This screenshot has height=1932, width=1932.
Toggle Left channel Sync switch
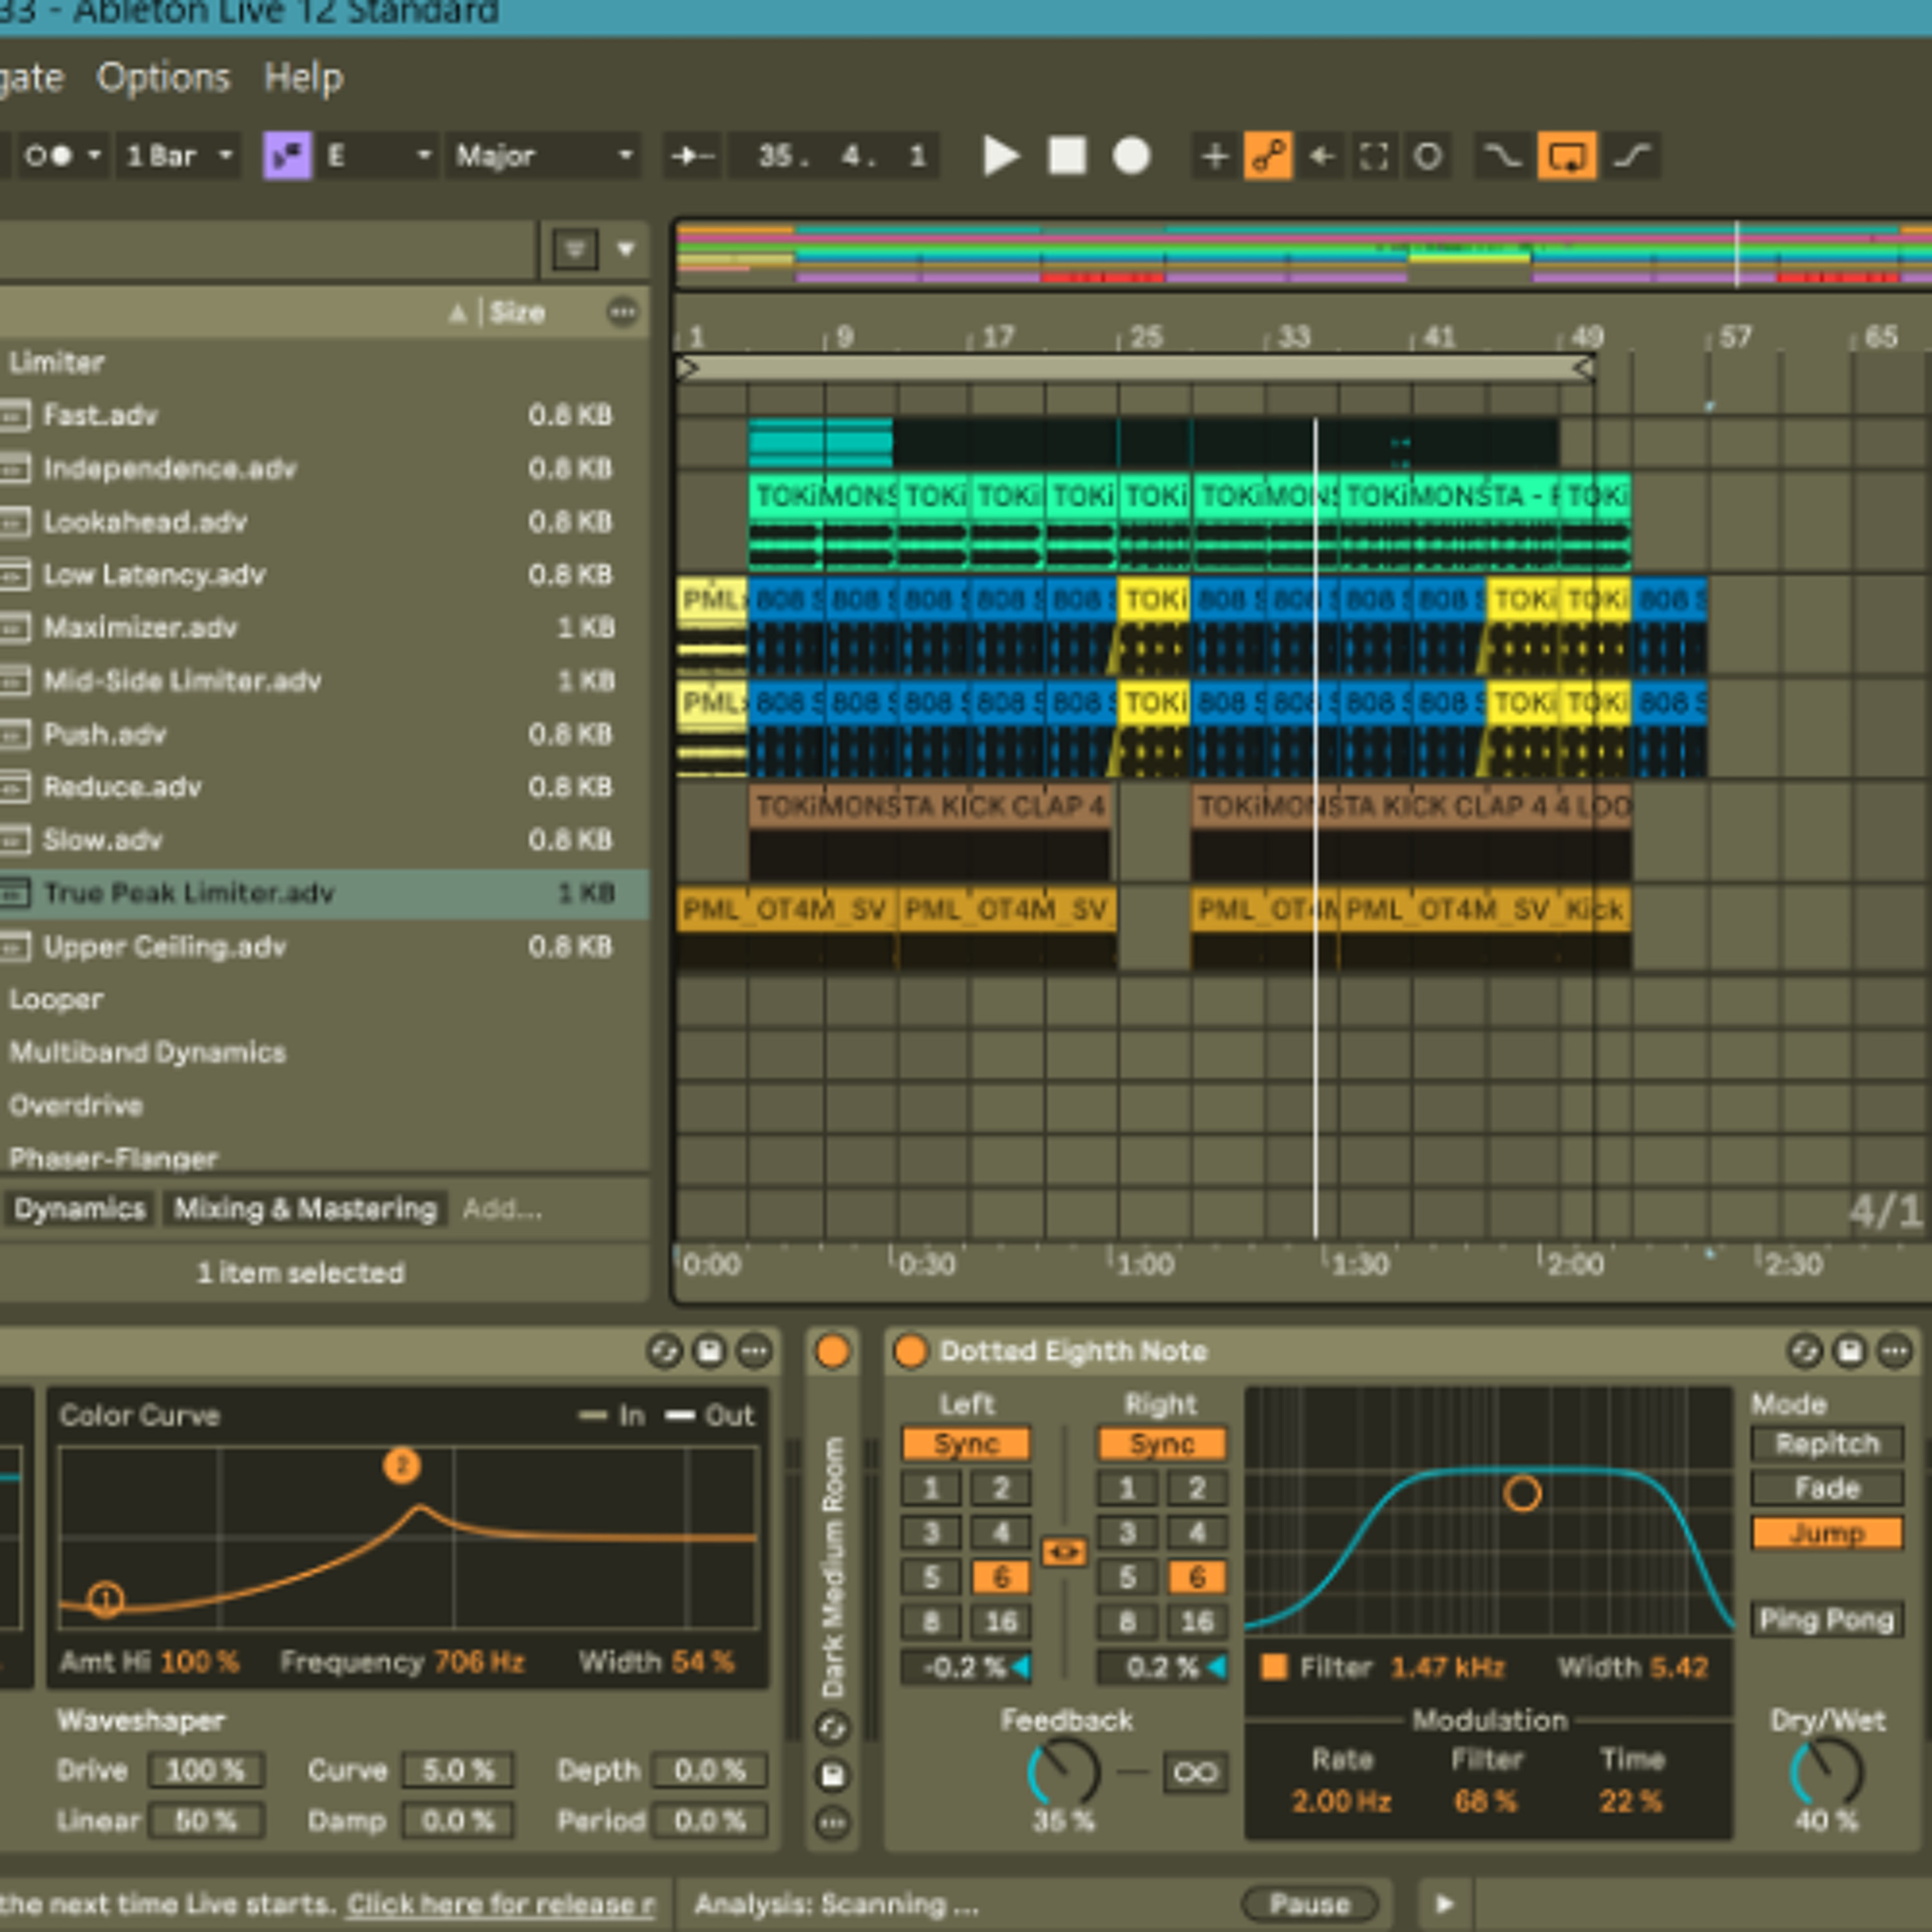click(966, 1444)
